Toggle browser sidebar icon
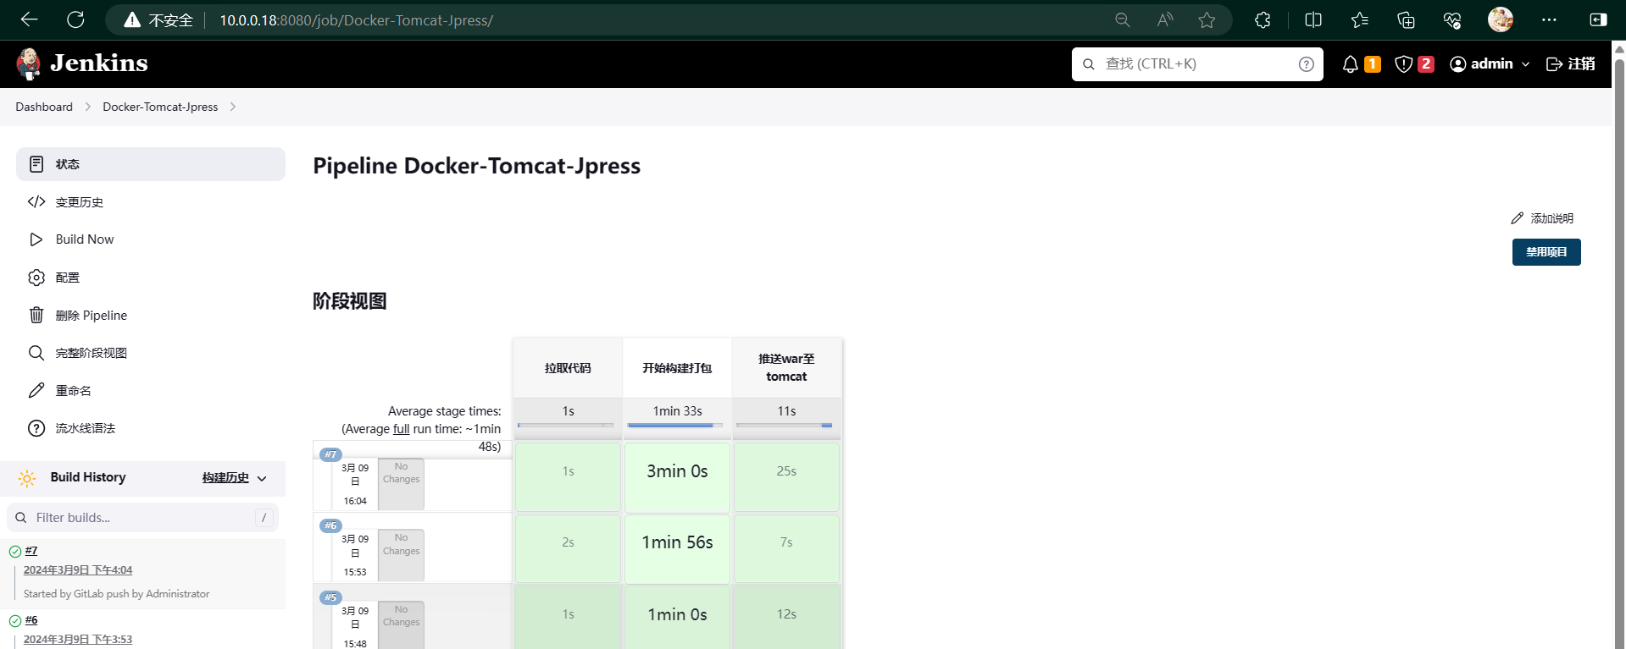This screenshot has height=649, width=1626. click(x=1598, y=19)
